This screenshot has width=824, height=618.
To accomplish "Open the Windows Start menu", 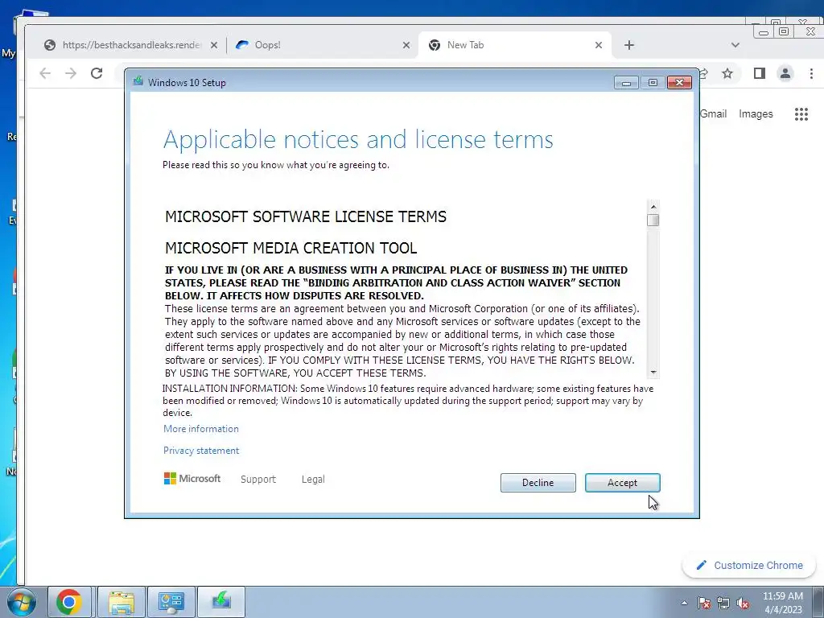I will (x=22, y=603).
